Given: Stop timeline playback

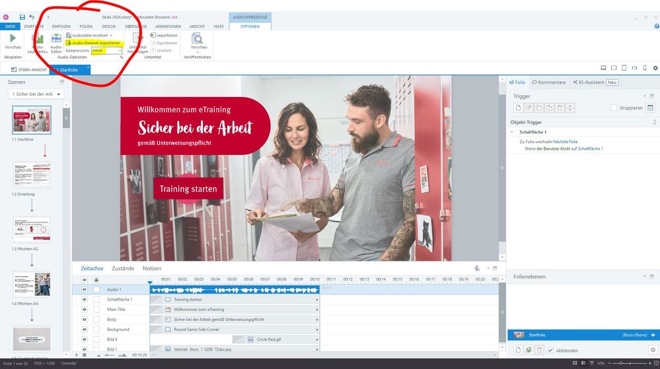Looking at the screenshot, I should [x=84, y=355].
